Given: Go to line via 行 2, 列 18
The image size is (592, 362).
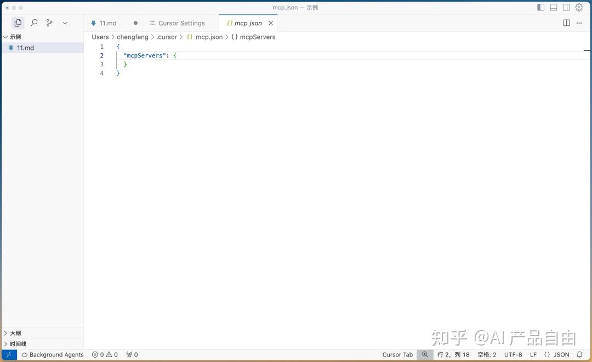Looking at the screenshot, I should 453,354.
